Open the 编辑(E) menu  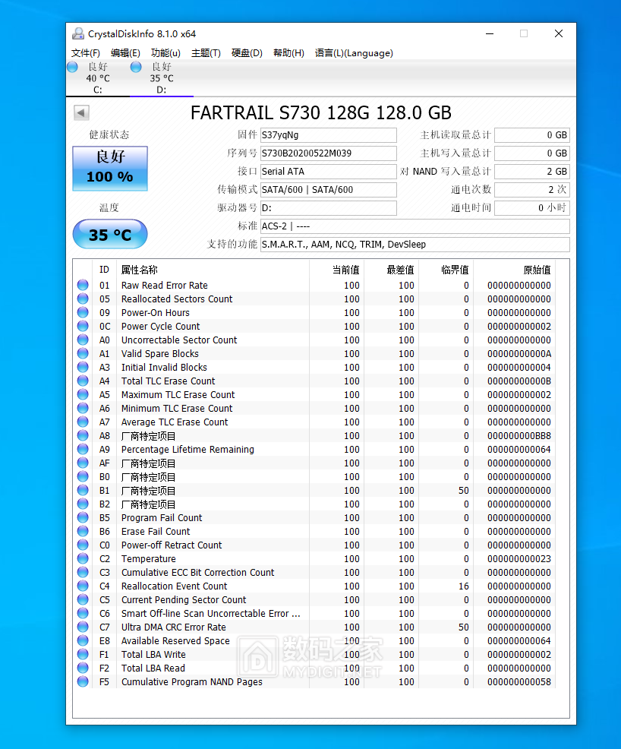pos(125,53)
